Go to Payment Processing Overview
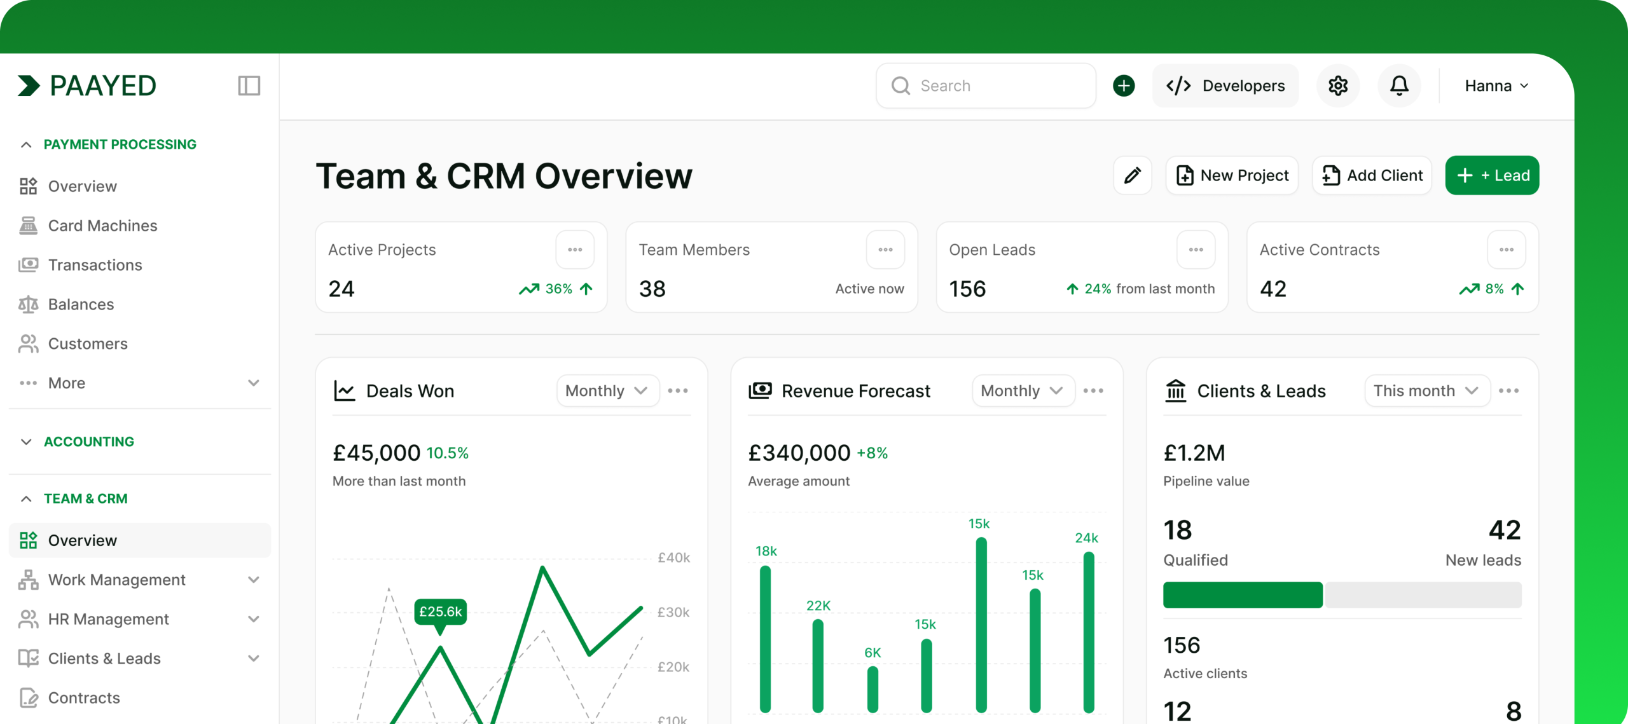This screenshot has height=724, width=1628. (139, 186)
